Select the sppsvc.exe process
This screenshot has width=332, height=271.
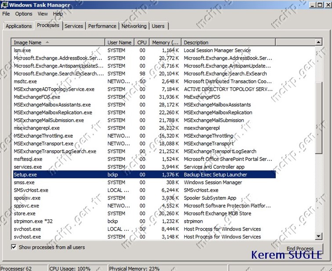144,206
